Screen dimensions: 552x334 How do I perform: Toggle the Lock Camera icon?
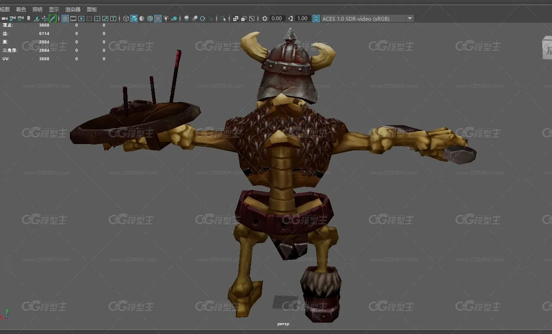pyautogui.click(x=12, y=19)
